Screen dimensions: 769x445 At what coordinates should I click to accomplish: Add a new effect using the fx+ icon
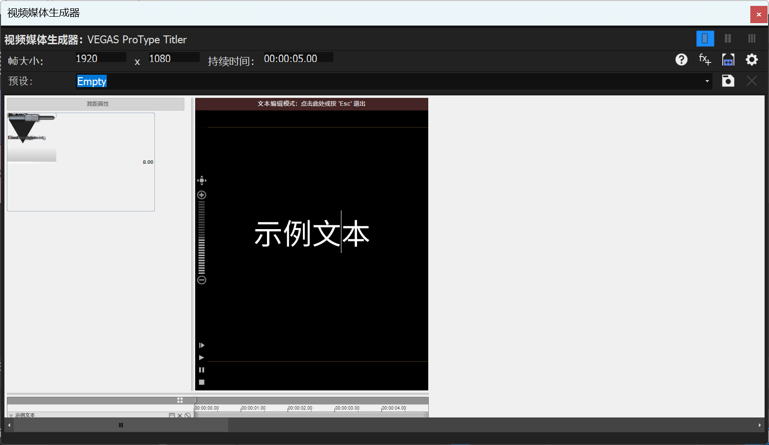pyautogui.click(x=705, y=59)
